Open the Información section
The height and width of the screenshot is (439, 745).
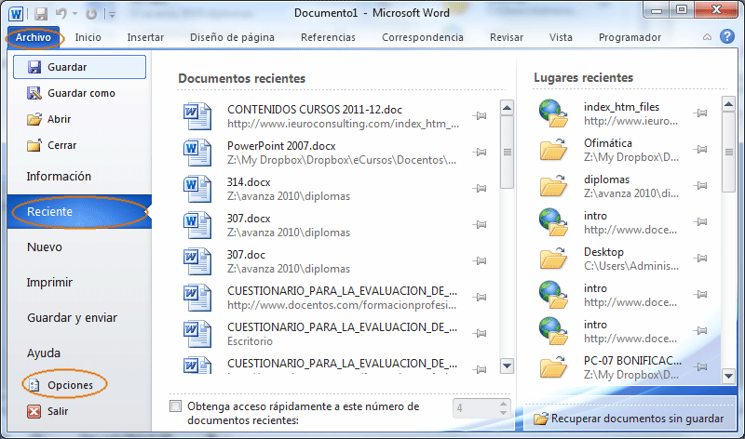point(79,176)
